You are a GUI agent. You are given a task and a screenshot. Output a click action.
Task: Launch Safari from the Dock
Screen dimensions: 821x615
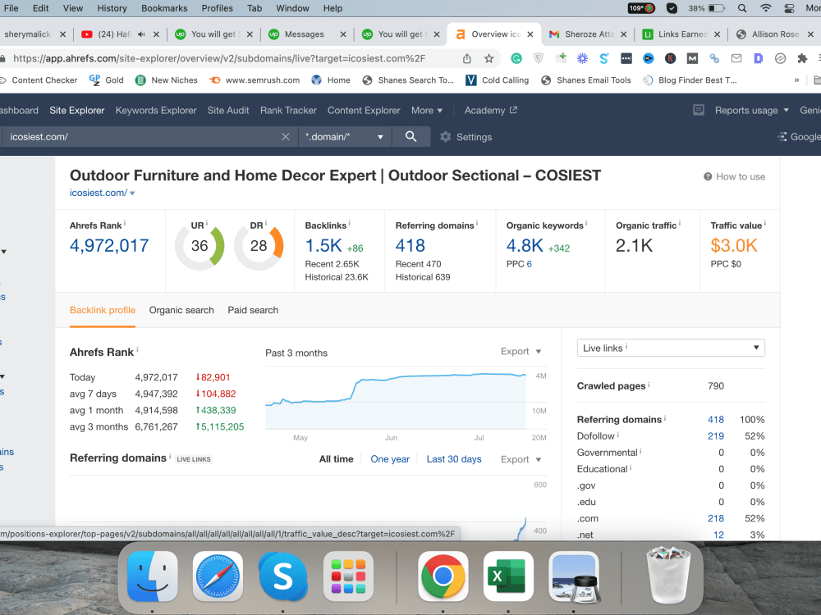(218, 576)
